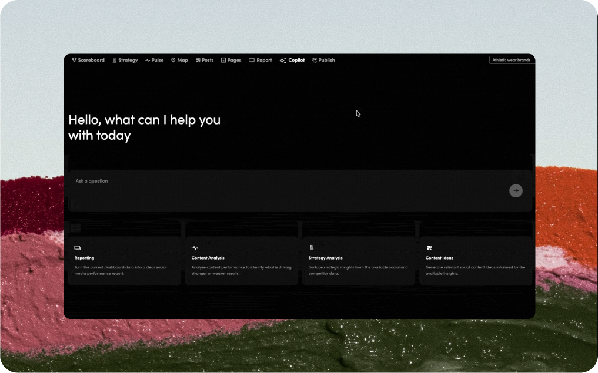Image resolution: width=598 pixels, height=373 pixels.
Task: Click the Content Ideas card icon
Action: pyautogui.click(x=429, y=248)
